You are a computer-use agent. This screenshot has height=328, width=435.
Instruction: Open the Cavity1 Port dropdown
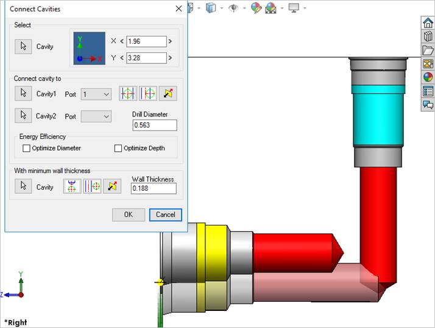[x=96, y=94]
